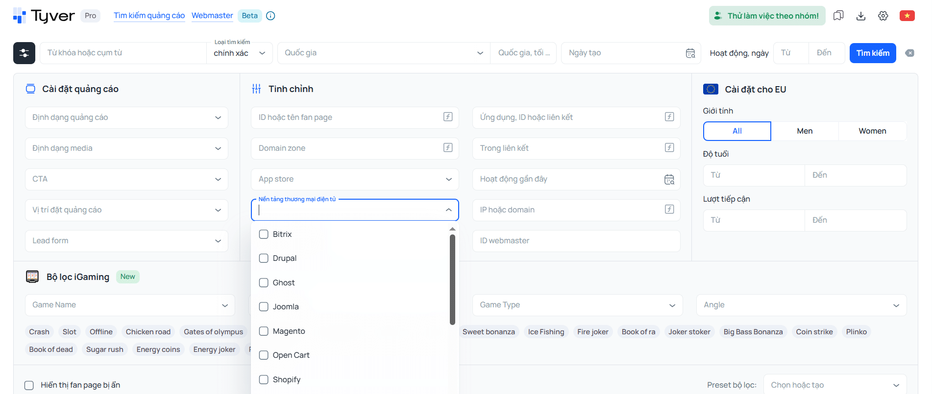The image size is (932, 394).
Task: Click the e-commerce platform list scrollbar
Action: (x=452, y=279)
